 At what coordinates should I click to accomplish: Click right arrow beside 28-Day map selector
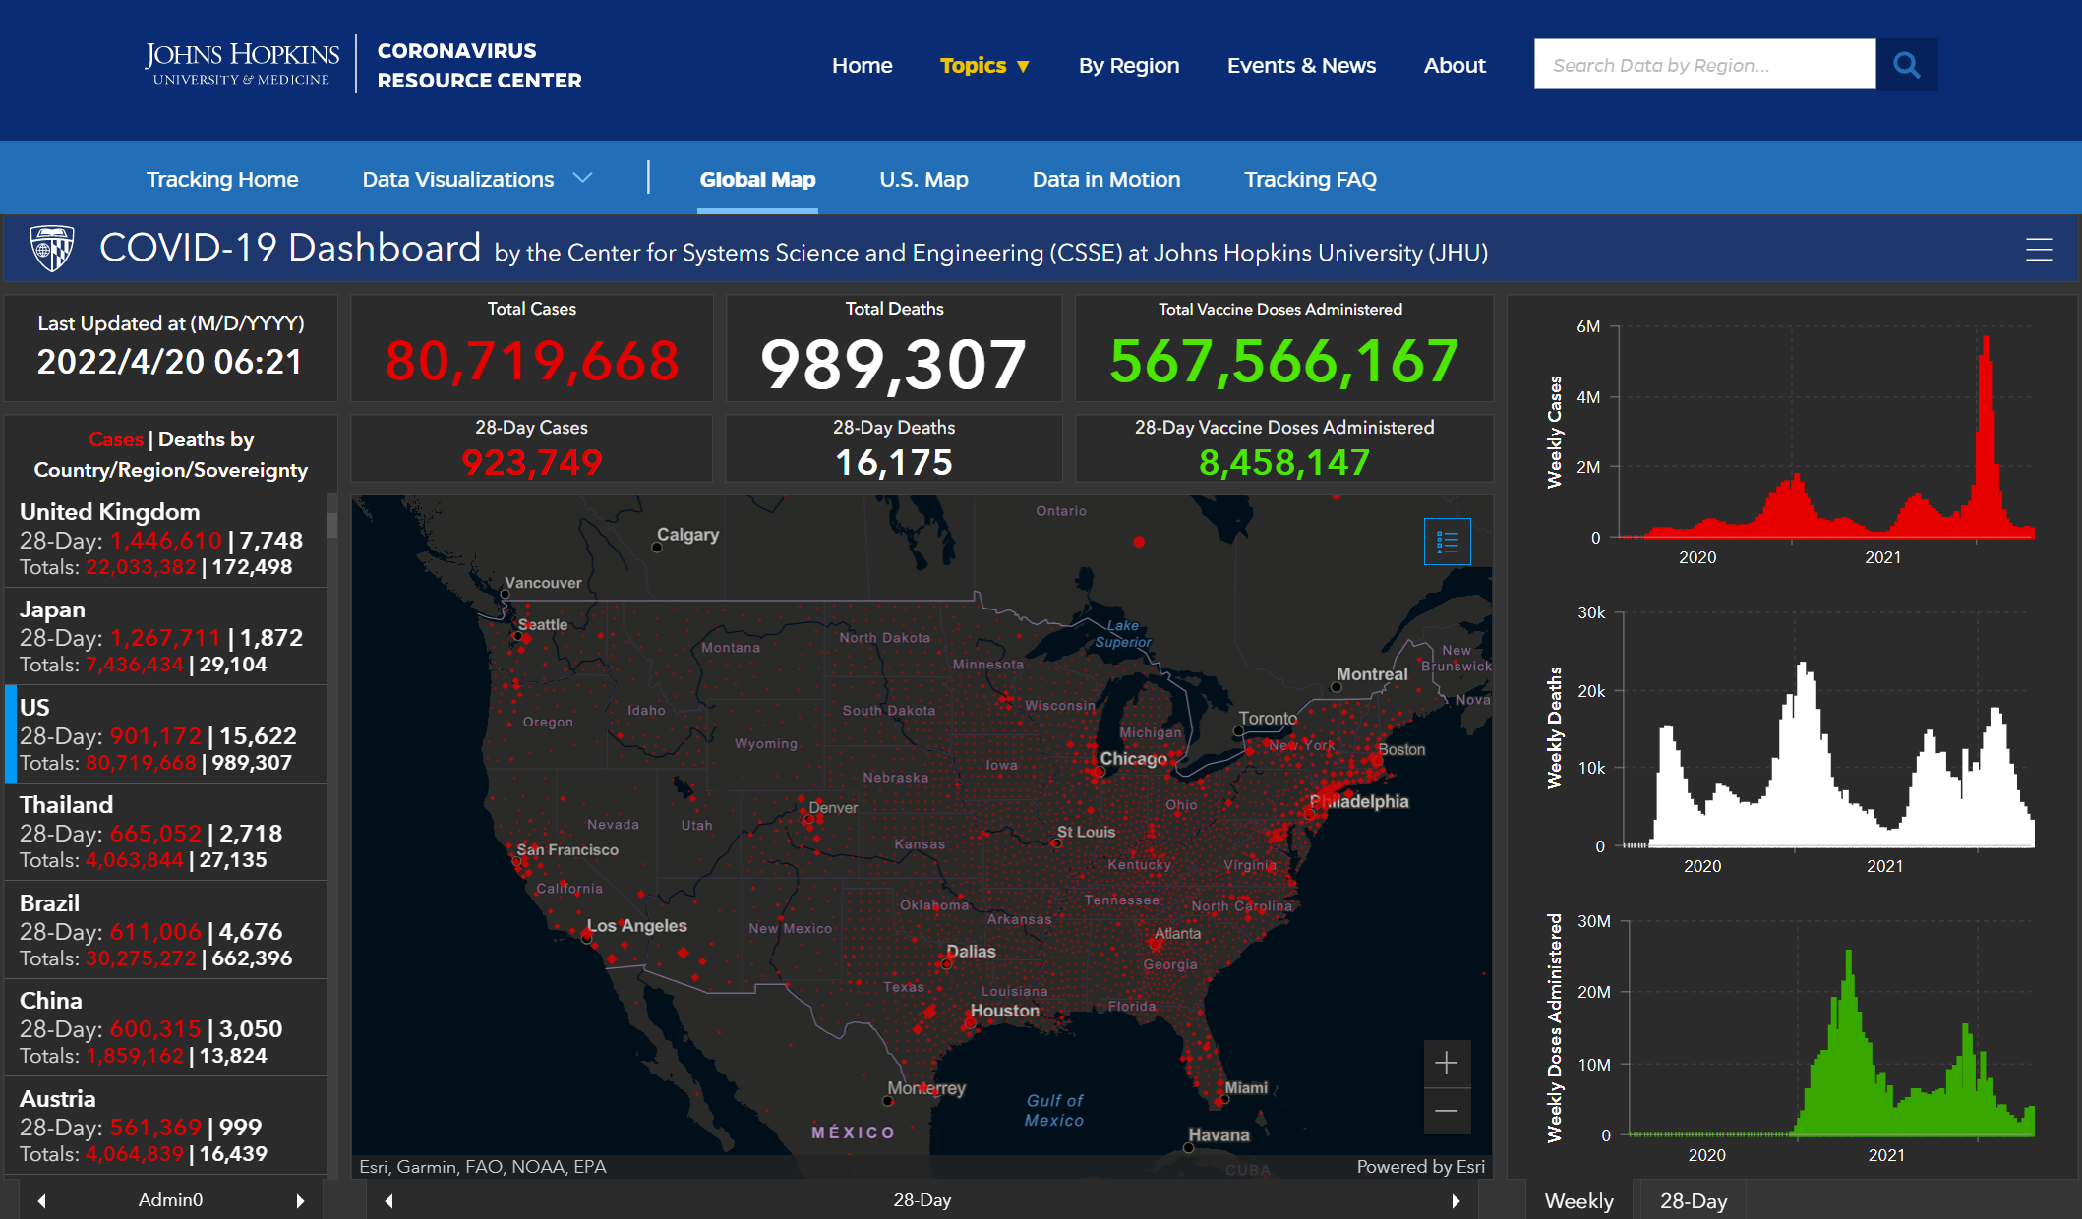[1456, 1200]
